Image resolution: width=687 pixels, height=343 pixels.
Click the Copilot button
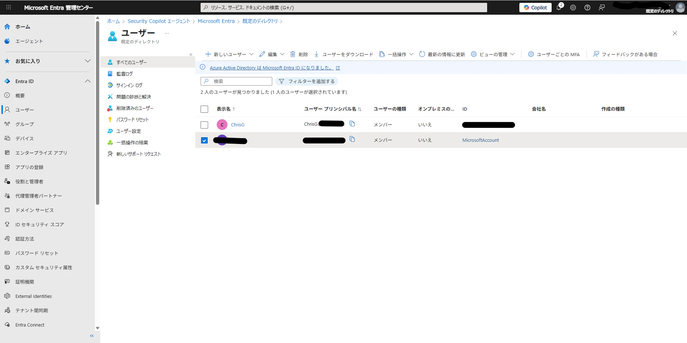(x=535, y=8)
